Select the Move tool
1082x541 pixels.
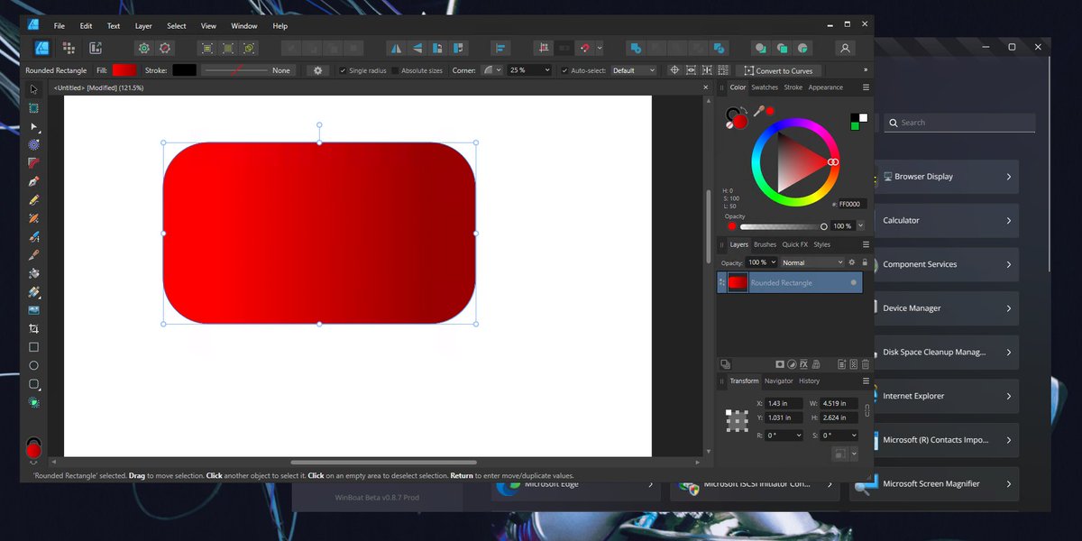33,89
